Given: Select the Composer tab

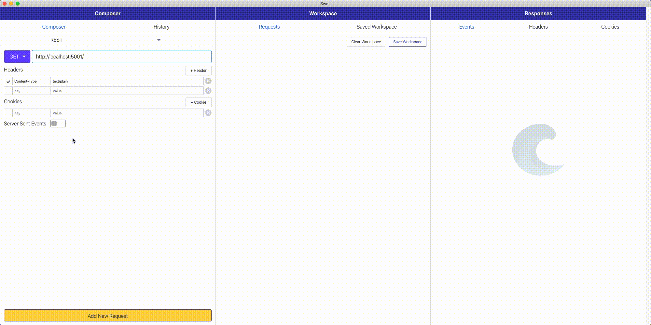Looking at the screenshot, I should pyautogui.click(x=54, y=27).
